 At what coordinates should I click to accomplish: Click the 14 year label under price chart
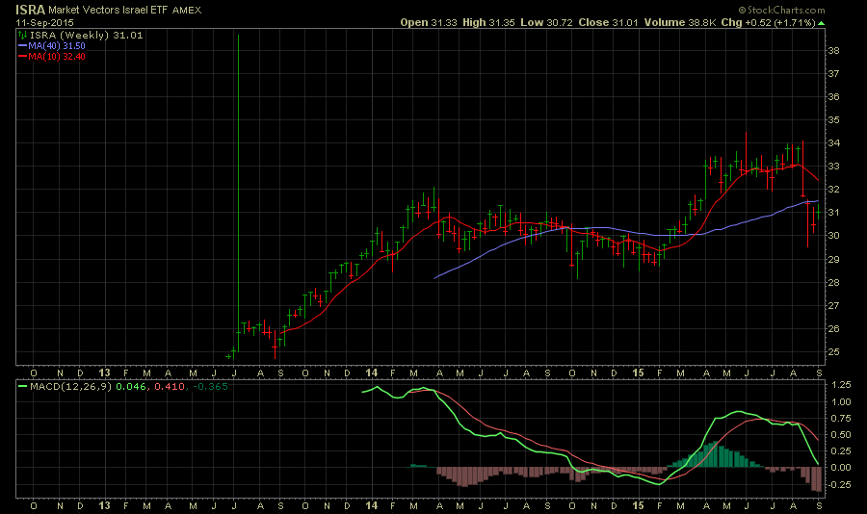pyautogui.click(x=372, y=373)
